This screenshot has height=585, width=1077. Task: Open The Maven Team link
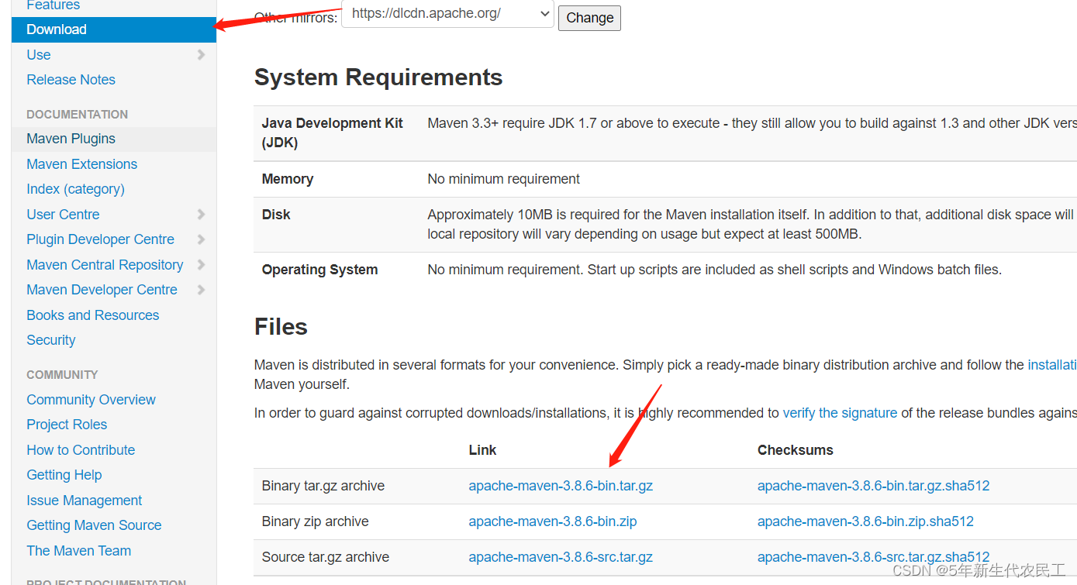78,551
